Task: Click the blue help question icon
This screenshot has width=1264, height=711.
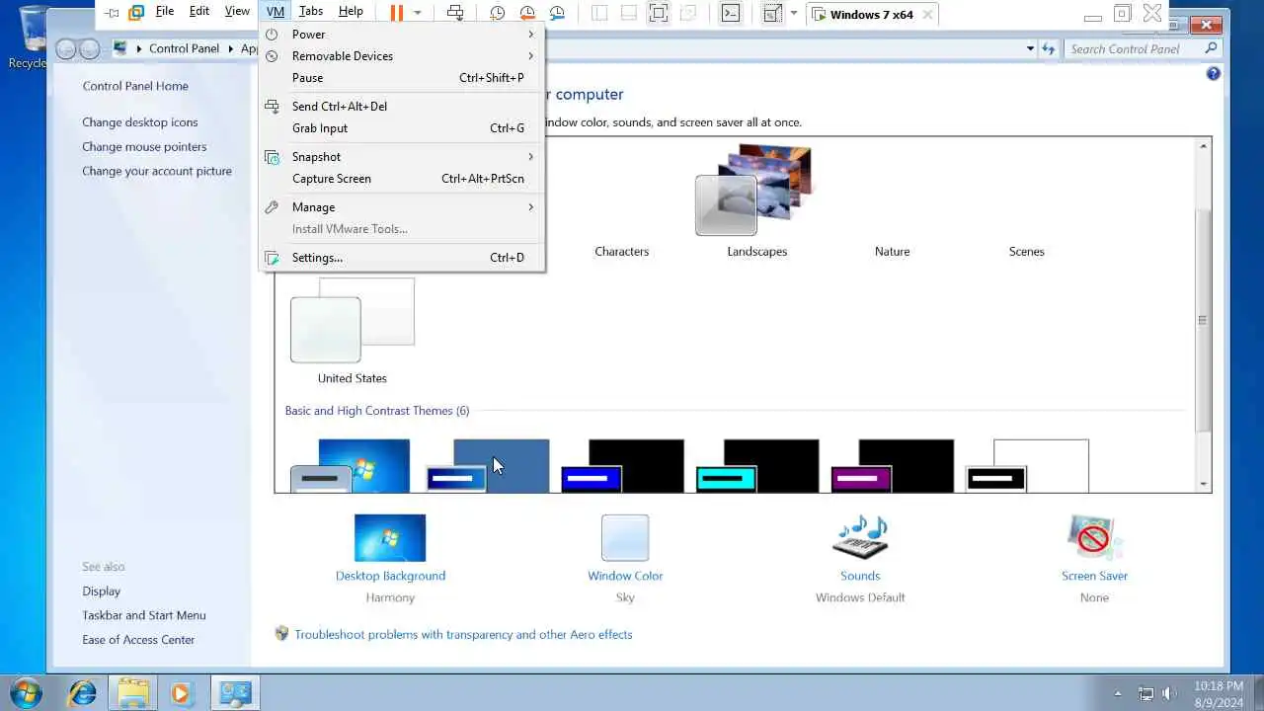Action: click(x=1214, y=73)
